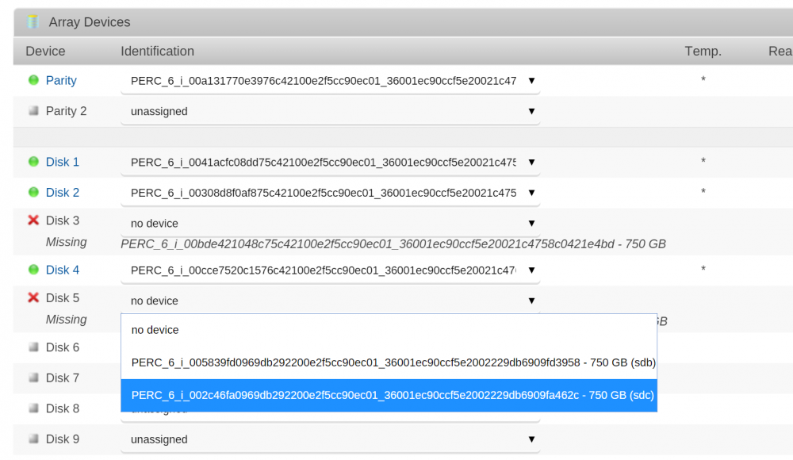
Task: Click the Disk 1 row temperature asterisk
Action: pos(703,161)
